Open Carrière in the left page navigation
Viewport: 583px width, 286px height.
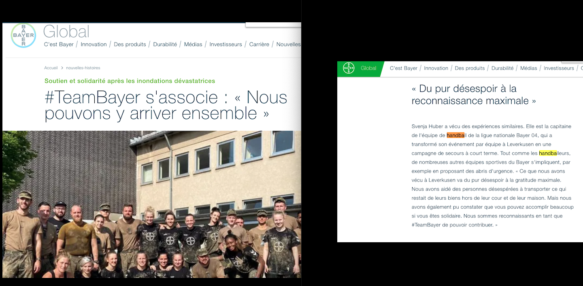(x=259, y=45)
